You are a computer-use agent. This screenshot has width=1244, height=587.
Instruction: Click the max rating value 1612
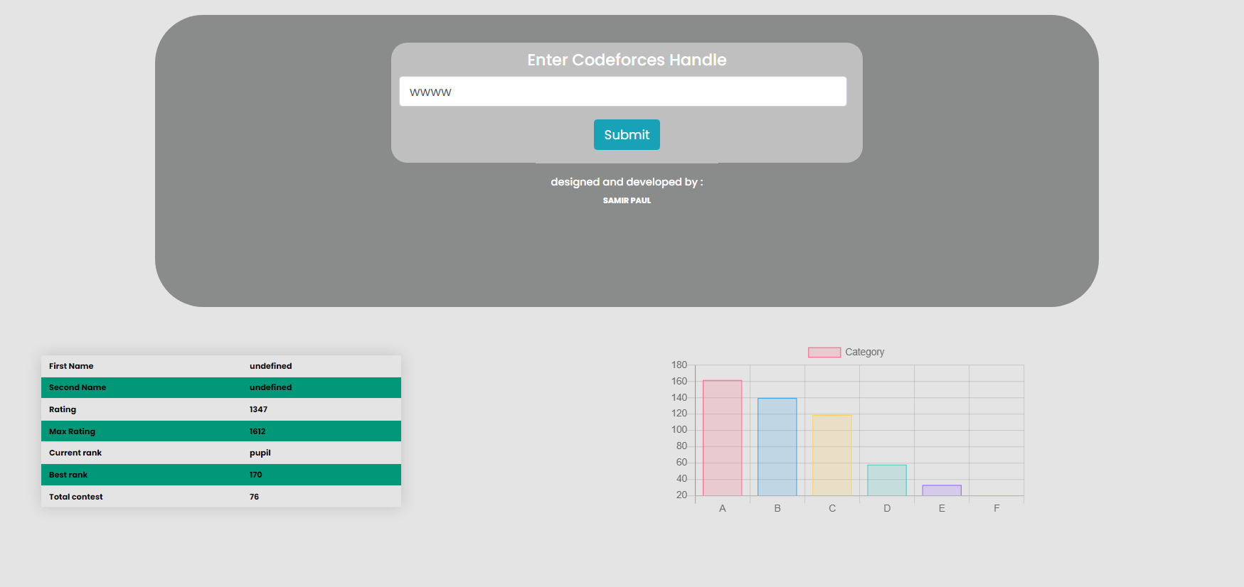coord(257,431)
